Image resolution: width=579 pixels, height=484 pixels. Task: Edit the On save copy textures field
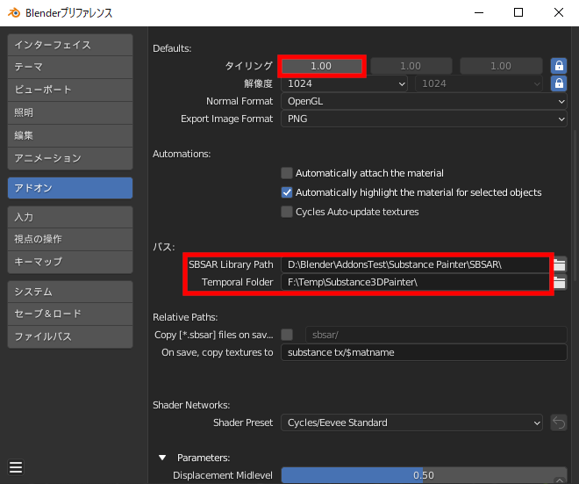tap(424, 352)
